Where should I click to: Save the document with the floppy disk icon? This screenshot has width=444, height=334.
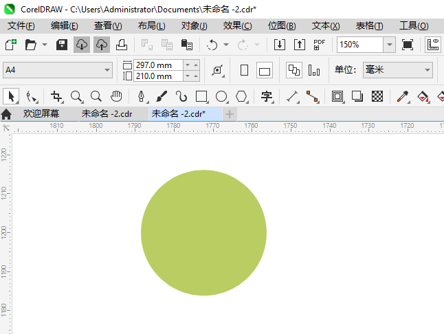coord(61,45)
